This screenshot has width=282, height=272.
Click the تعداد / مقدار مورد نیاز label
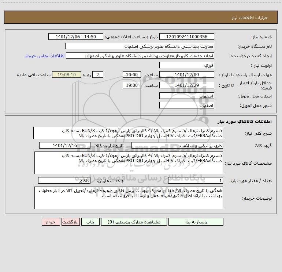point(251,181)
